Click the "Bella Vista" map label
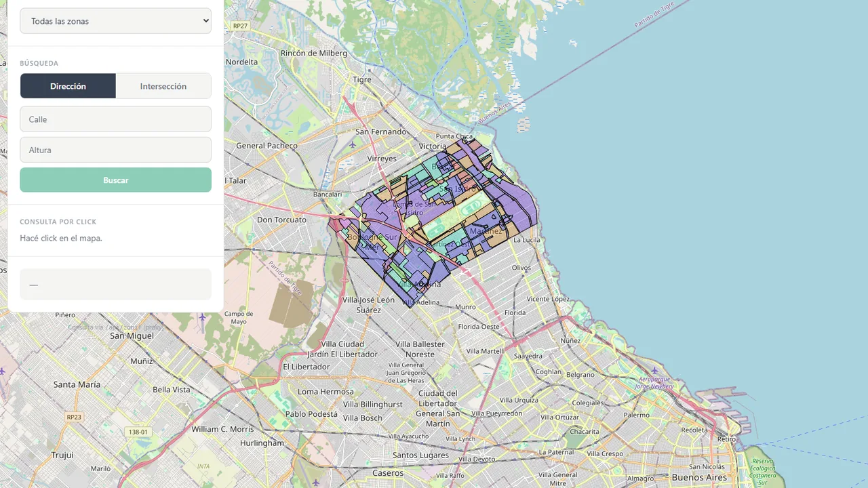Image resolution: width=868 pixels, height=488 pixels. click(x=172, y=390)
